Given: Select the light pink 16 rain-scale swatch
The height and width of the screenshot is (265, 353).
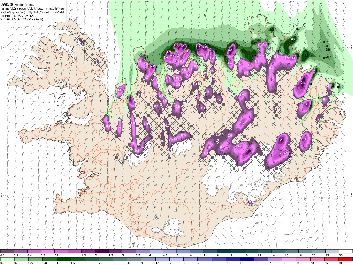Looking at the screenshot, I should (289, 259).
